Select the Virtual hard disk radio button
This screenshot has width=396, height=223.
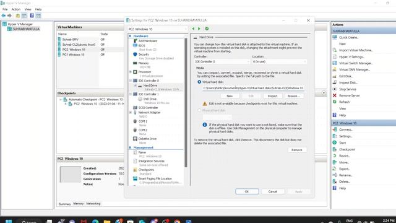[199, 82]
